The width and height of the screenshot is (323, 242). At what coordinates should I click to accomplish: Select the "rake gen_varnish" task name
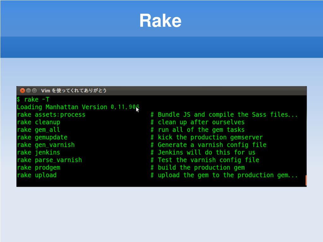pyautogui.click(x=46, y=145)
